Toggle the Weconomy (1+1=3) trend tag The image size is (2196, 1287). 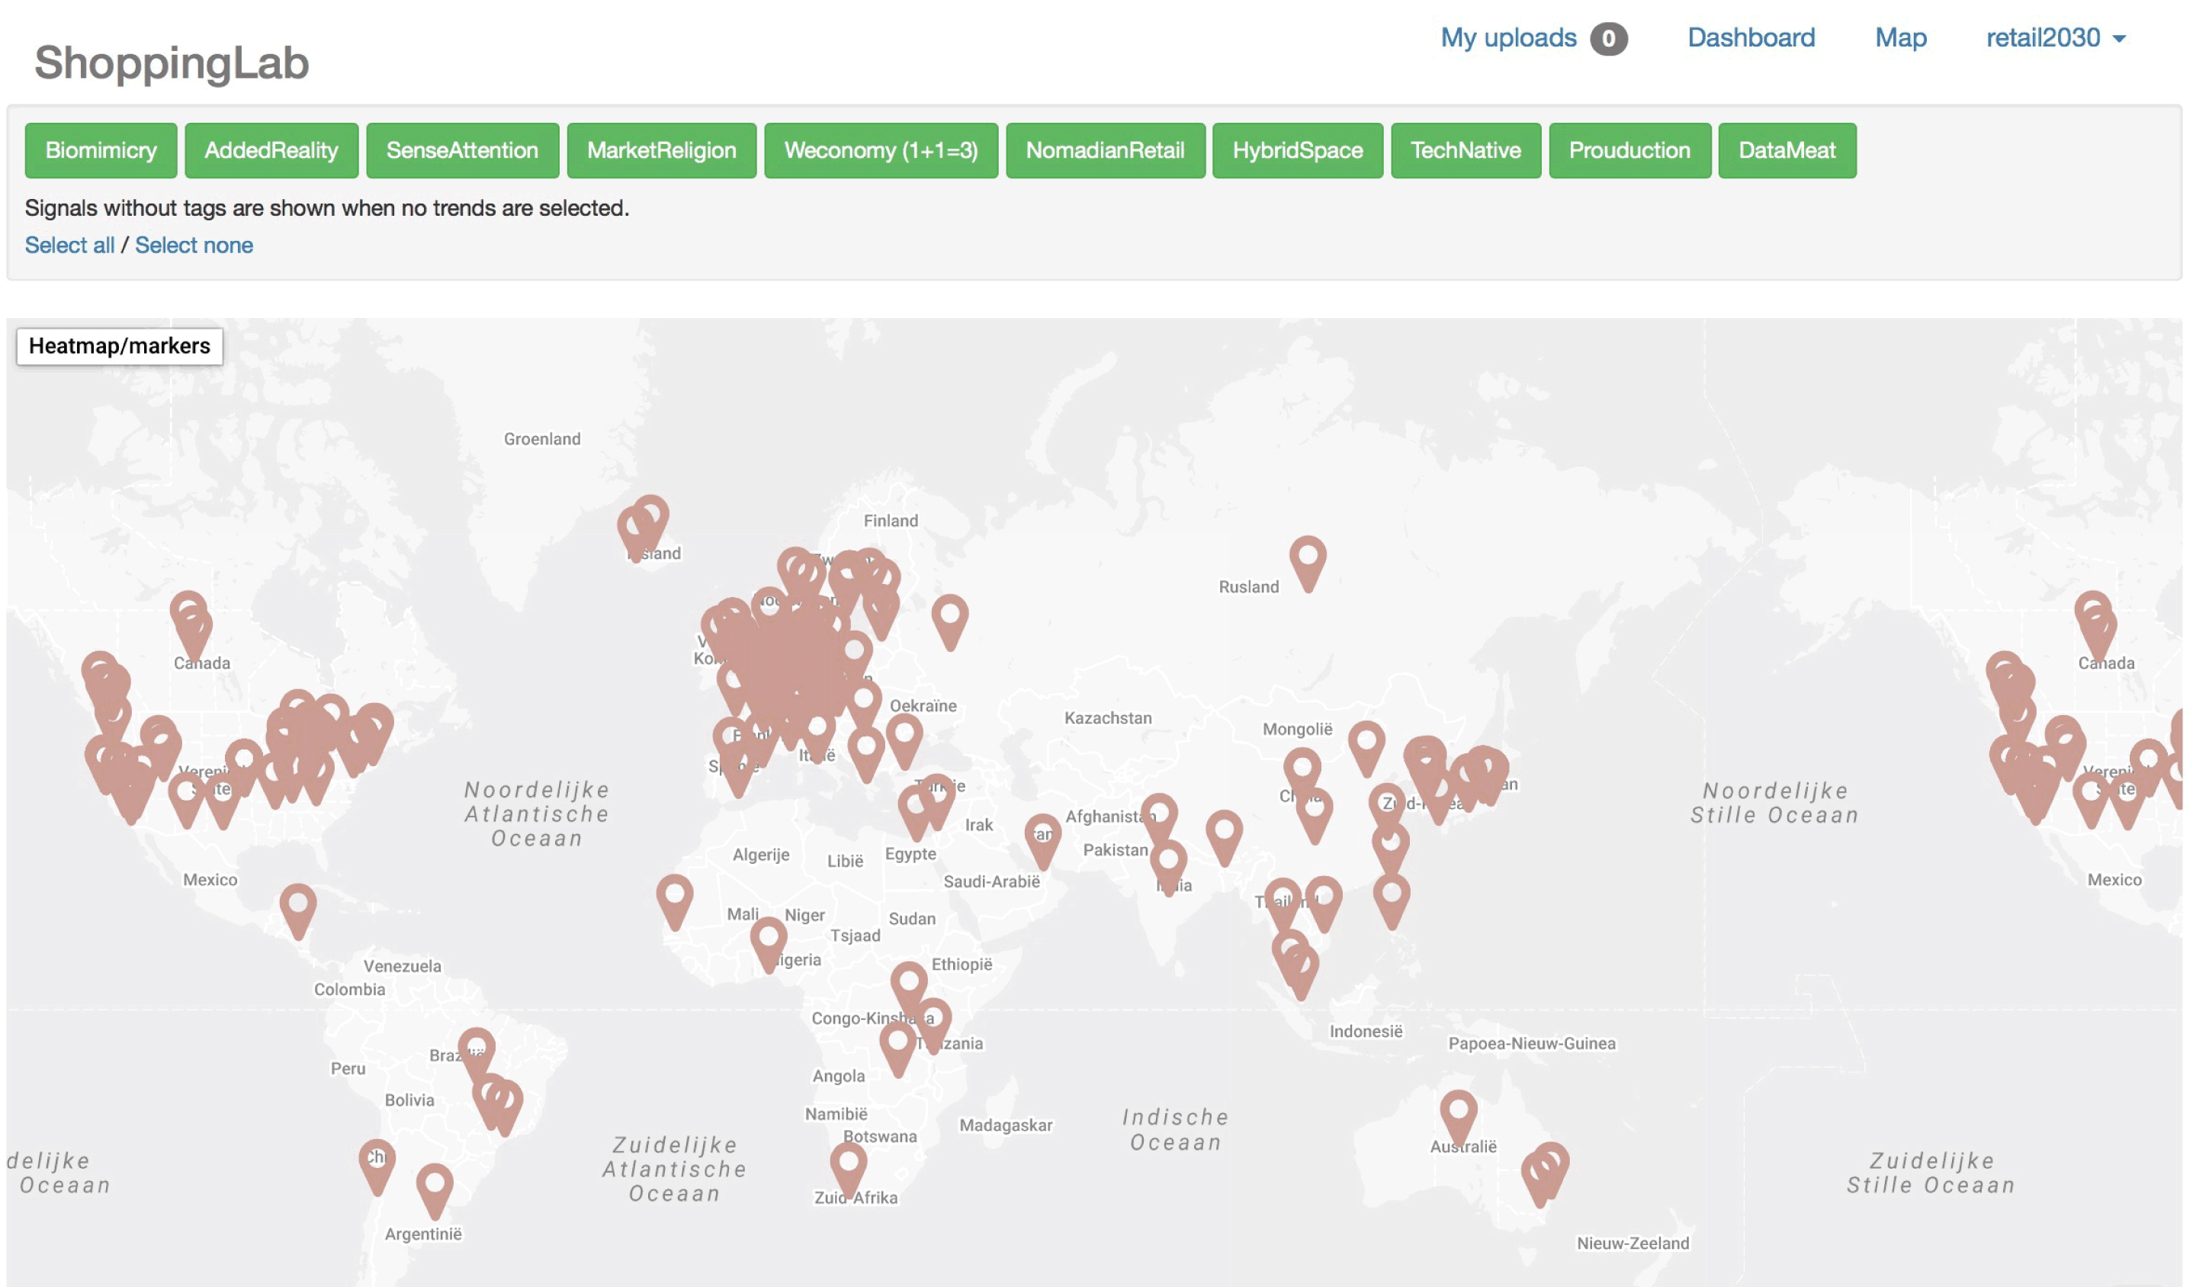coord(881,151)
